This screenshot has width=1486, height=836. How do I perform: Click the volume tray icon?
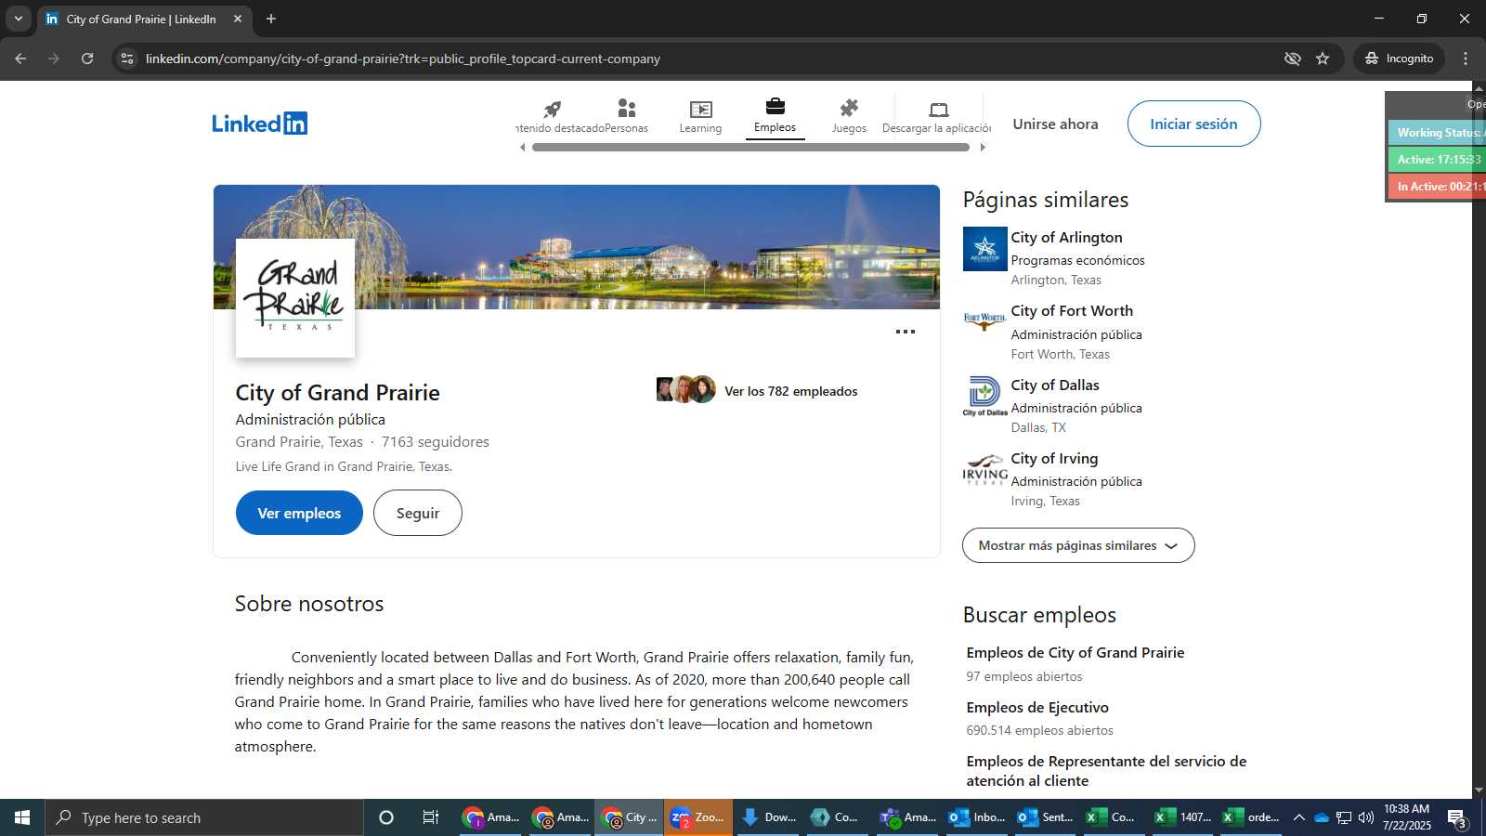(1365, 817)
